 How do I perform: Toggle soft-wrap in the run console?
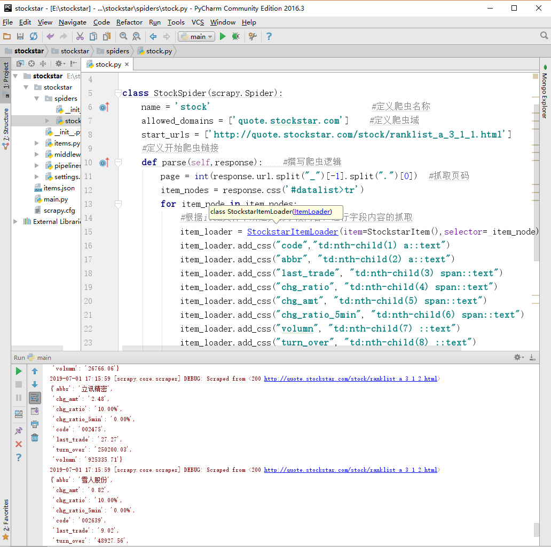(x=35, y=398)
